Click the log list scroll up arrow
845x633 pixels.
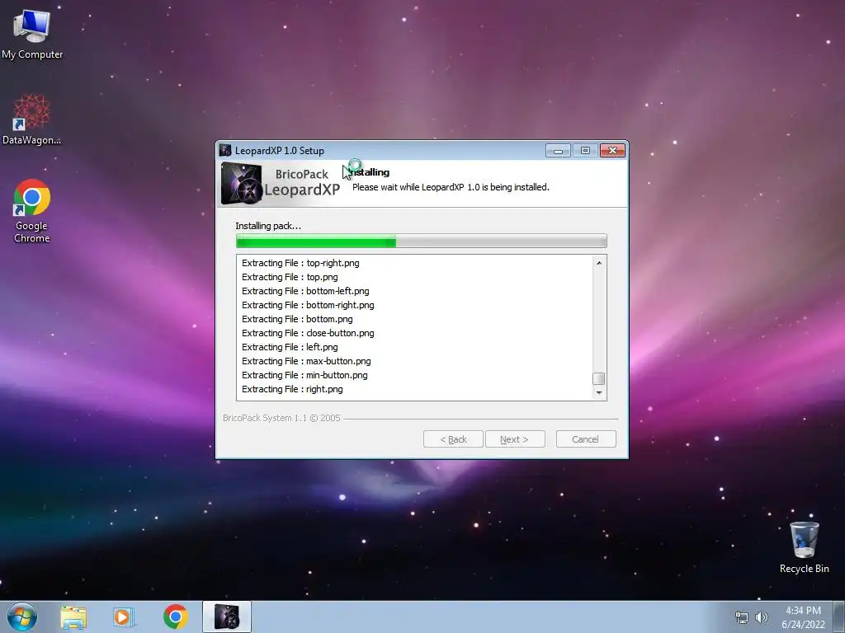599,263
